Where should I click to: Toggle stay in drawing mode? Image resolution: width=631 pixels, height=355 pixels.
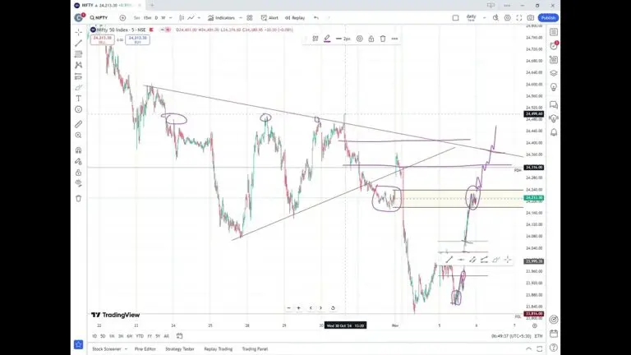coord(79,161)
